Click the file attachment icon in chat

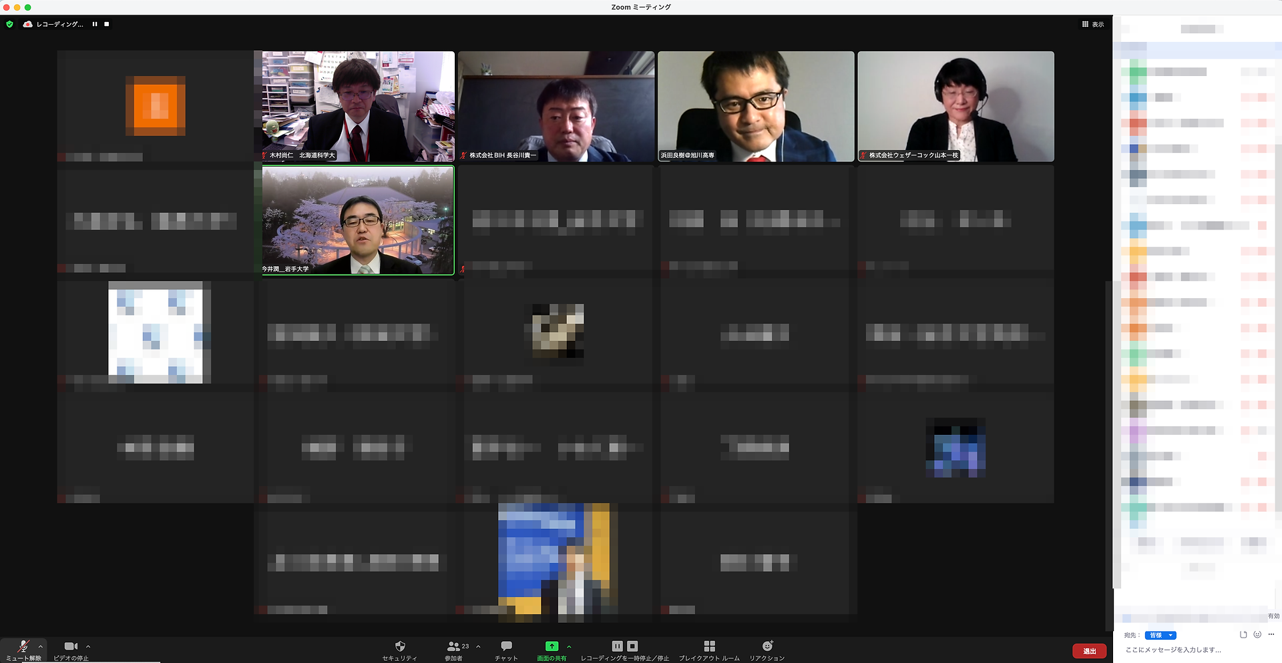click(x=1243, y=634)
